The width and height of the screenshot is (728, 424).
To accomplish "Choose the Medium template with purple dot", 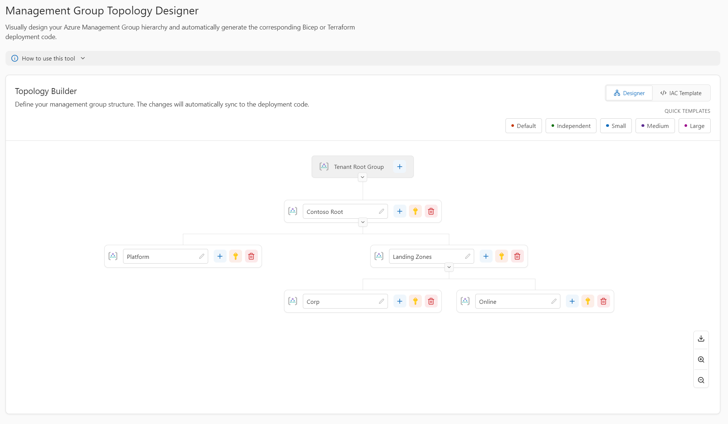I will [x=655, y=126].
